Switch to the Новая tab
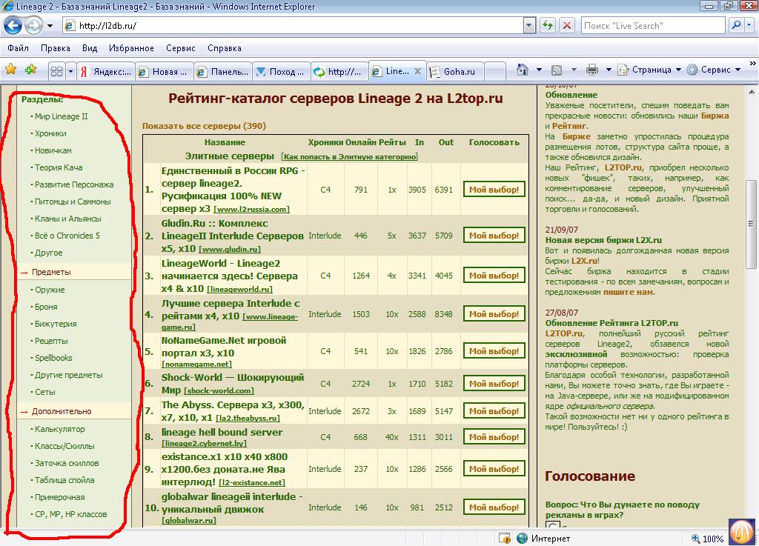The image size is (759, 546). pos(164,72)
